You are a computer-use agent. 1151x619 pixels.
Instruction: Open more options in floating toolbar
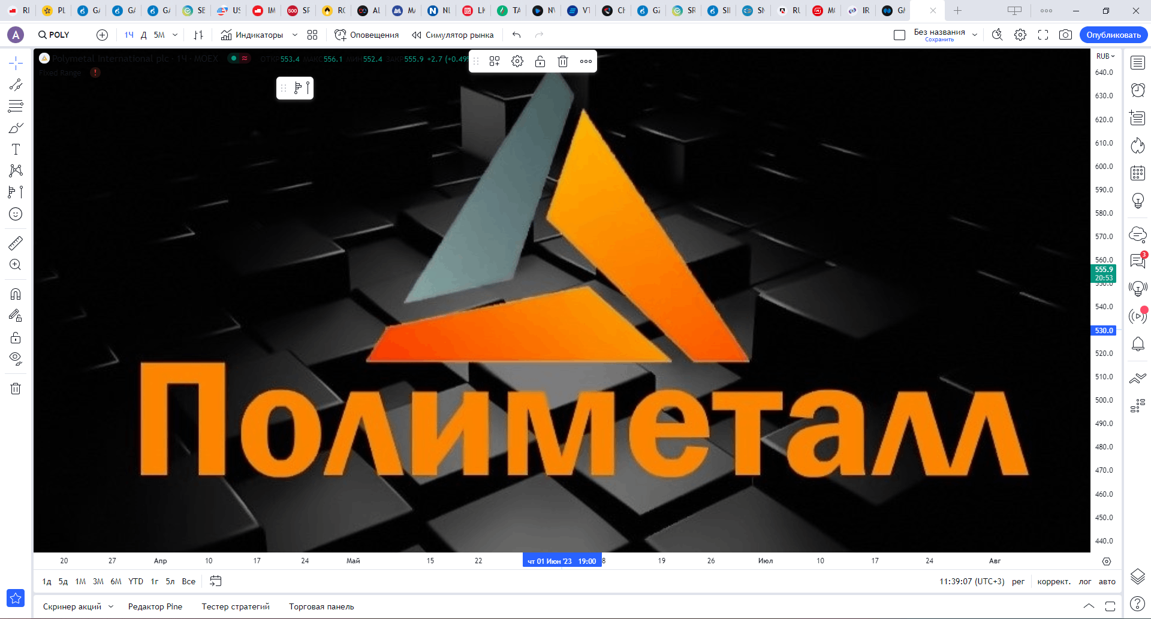(x=586, y=61)
